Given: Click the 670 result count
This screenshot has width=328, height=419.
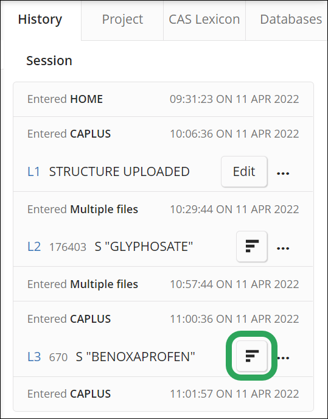Looking at the screenshot, I should click(58, 357).
